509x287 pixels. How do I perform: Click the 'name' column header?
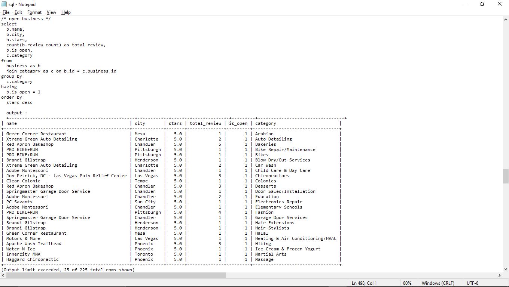point(12,123)
